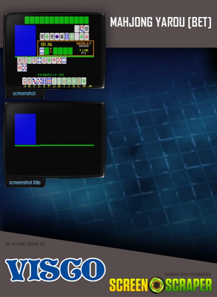217x297 pixels.
Task: Click the 'an arcade game by' text
Action: (x=25, y=244)
